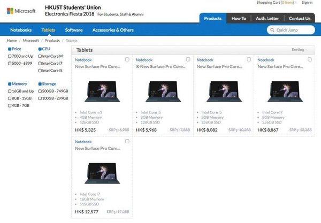Open the Surface Pro i5 128GB SSD thumbnail
The image size is (321, 223).
(163, 91)
